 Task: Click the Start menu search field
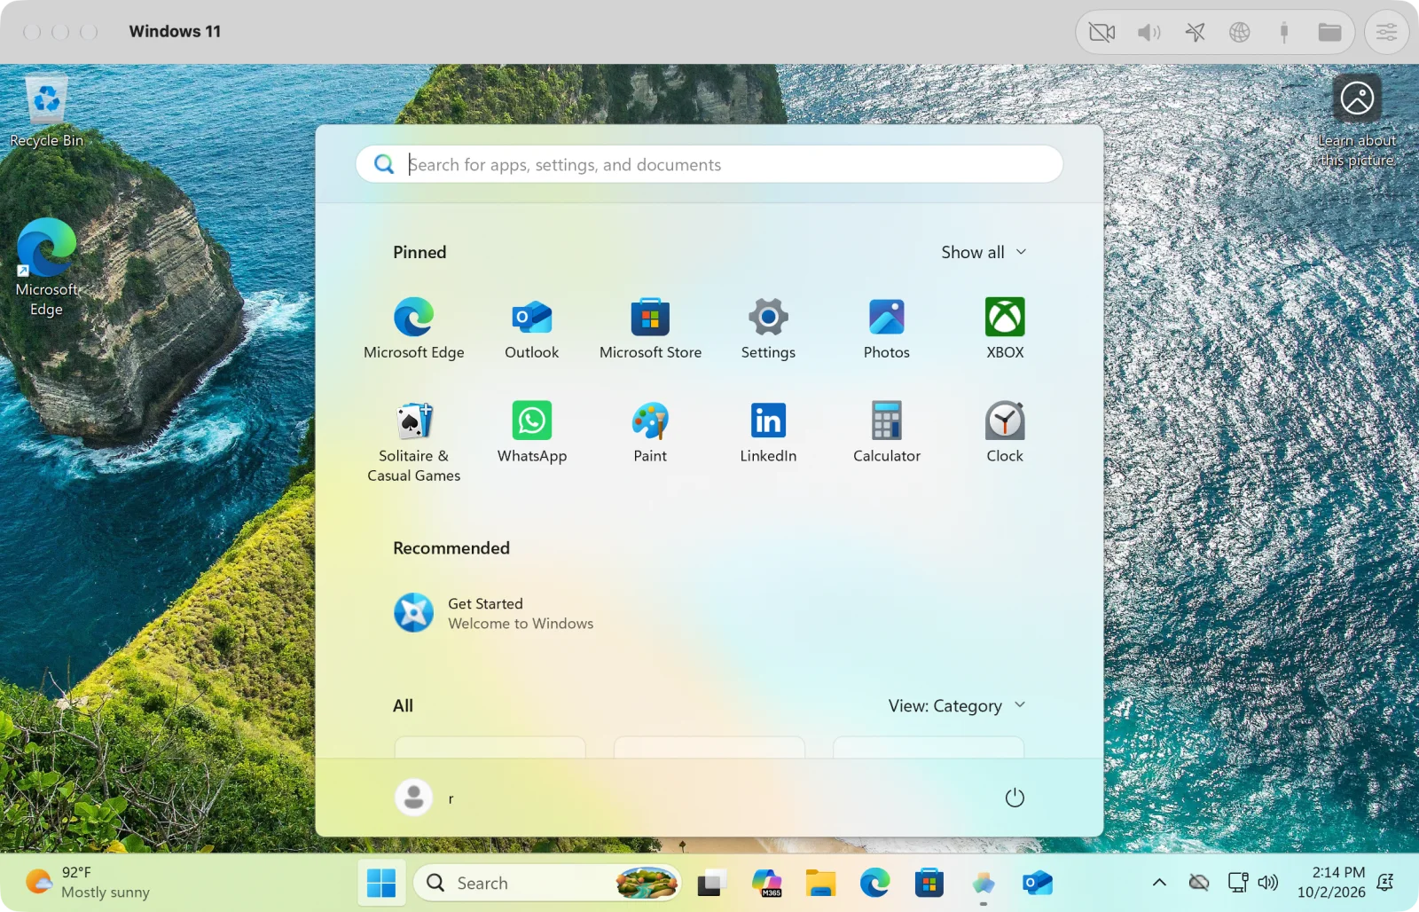pyautogui.click(x=709, y=164)
